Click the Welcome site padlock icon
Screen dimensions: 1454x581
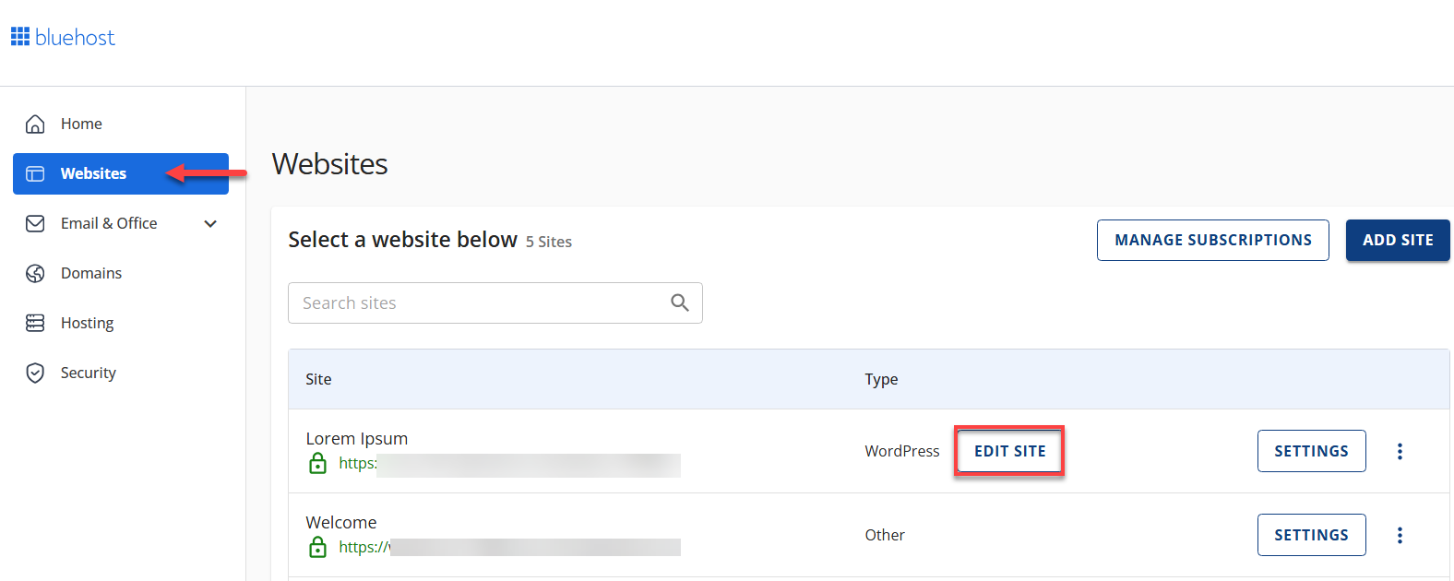tap(317, 547)
